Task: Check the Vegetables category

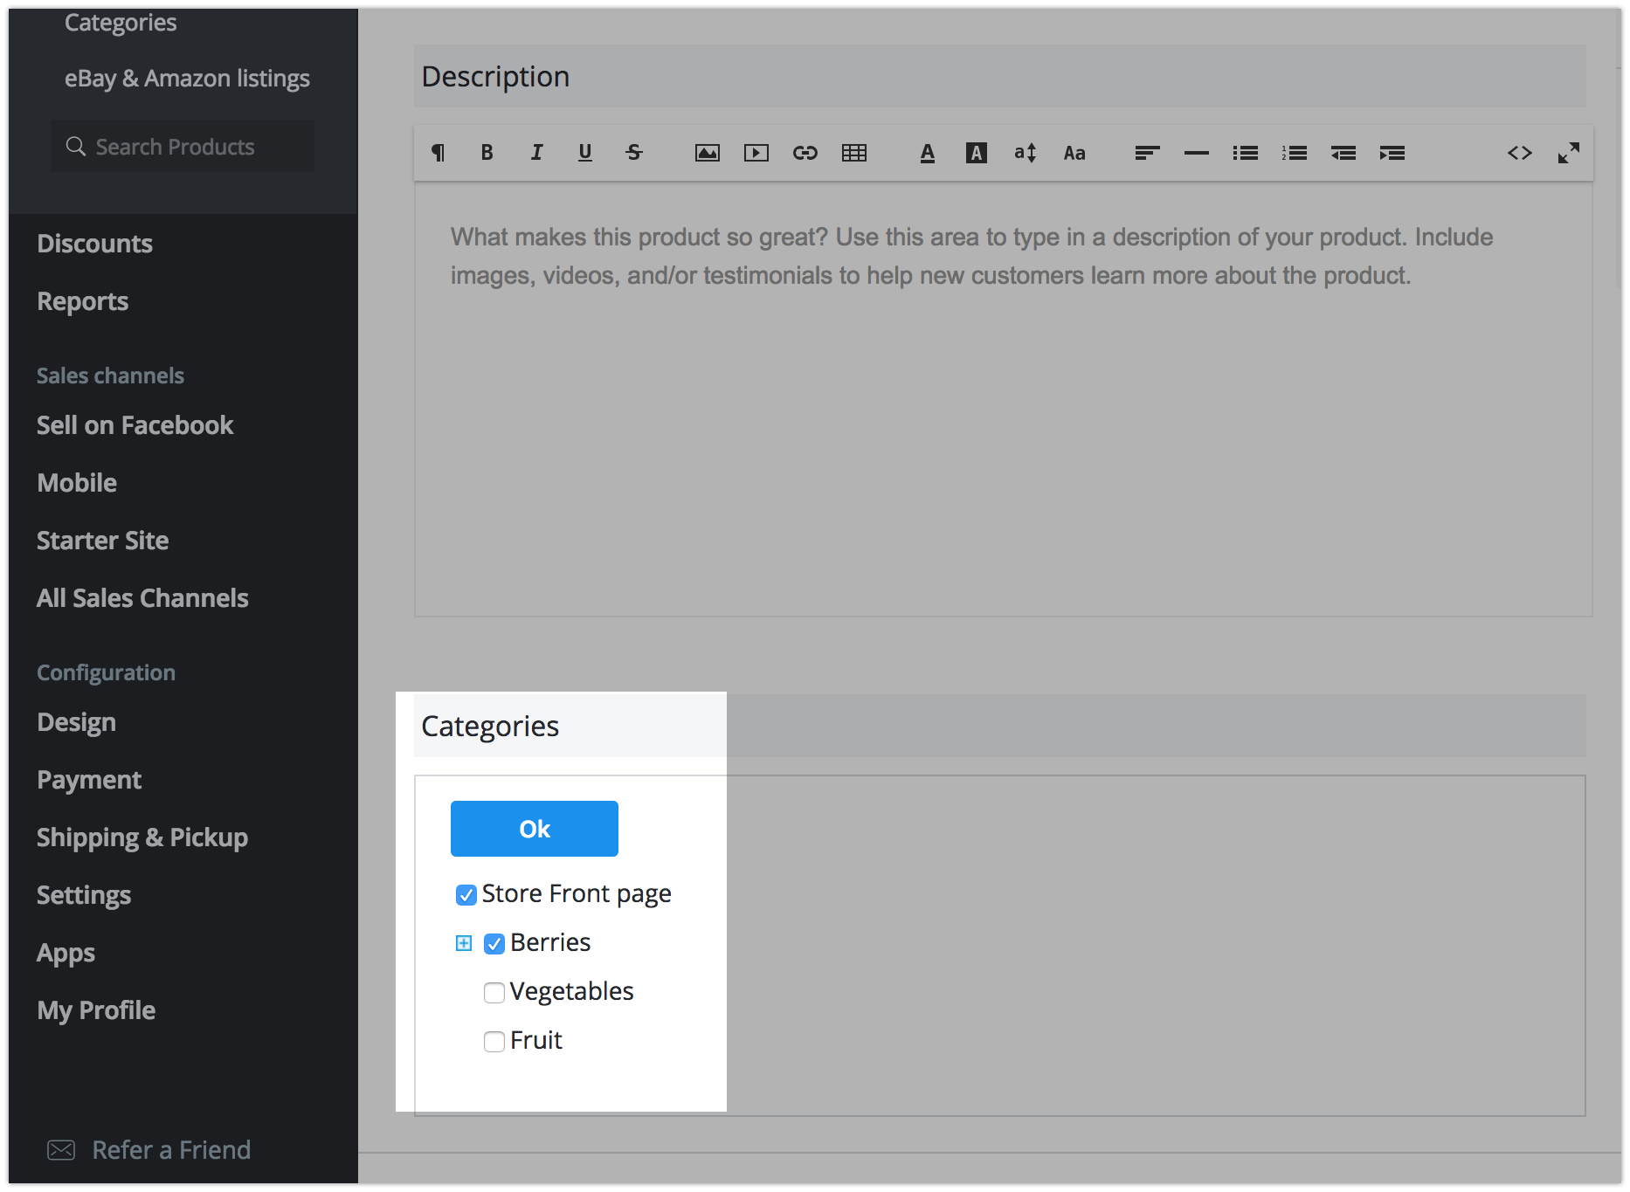Action: [494, 993]
